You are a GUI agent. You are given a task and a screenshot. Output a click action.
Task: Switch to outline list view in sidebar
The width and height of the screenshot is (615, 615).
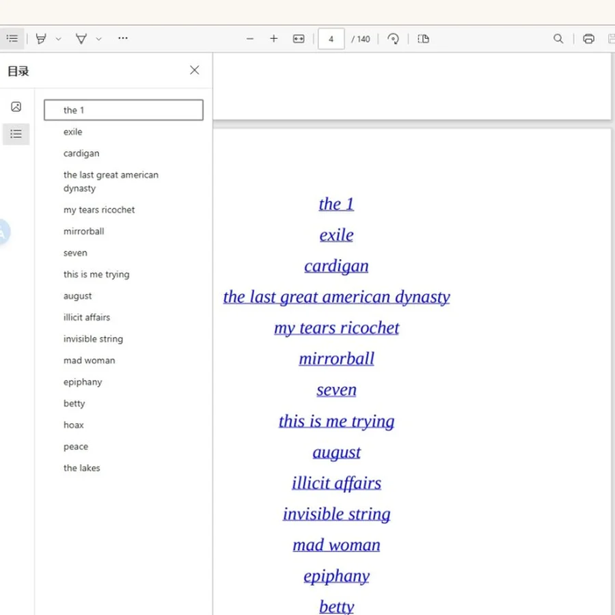(x=16, y=134)
